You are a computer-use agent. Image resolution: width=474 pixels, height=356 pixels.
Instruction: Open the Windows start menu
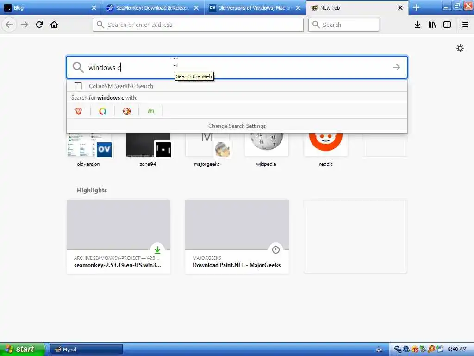[22, 349]
